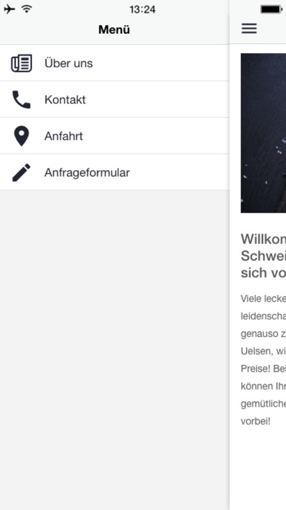Tap the paragraph line beginning with Uelsen
This screenshot has height=510, width=286.
coord(263,351)
